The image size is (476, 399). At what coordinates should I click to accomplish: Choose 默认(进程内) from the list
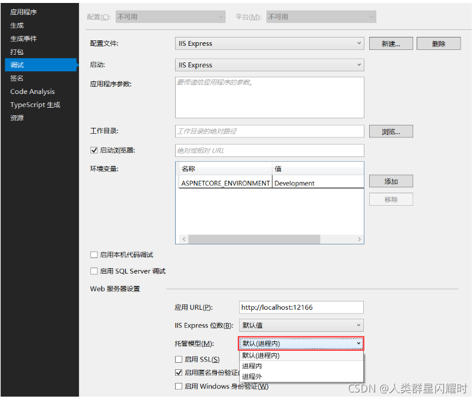tap(302, 356)
